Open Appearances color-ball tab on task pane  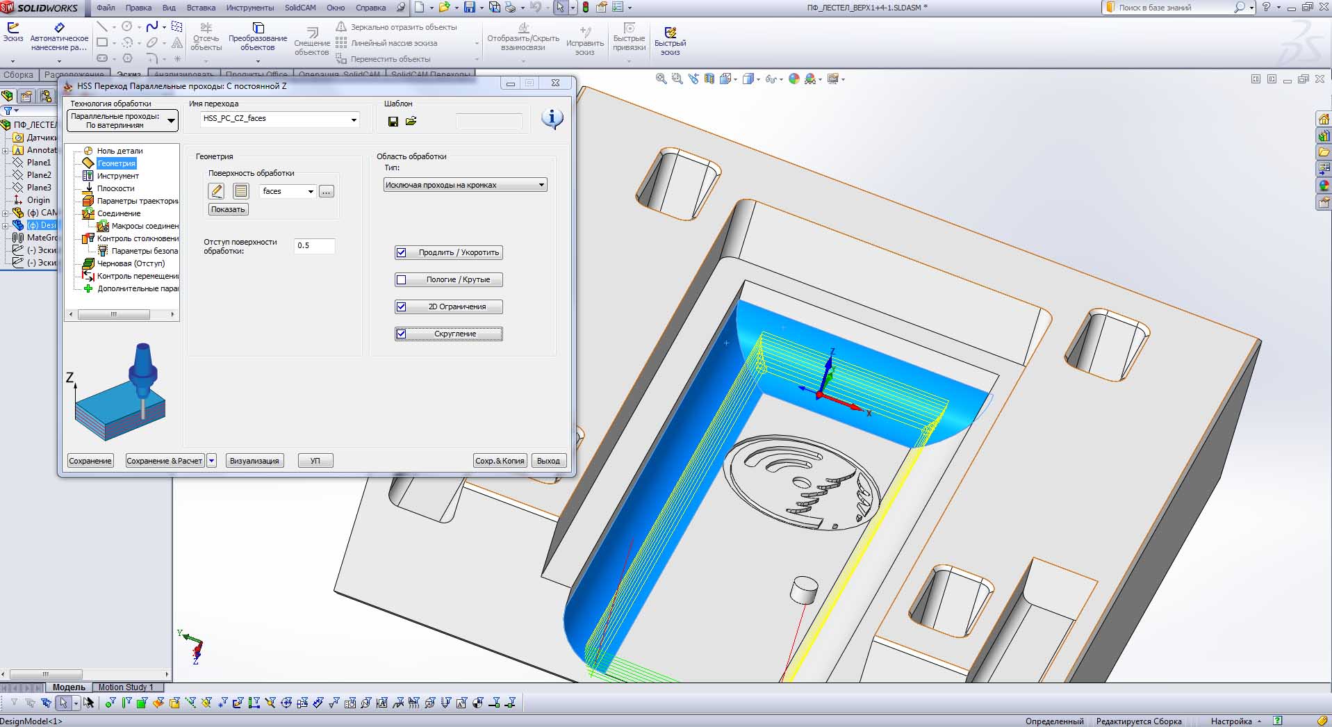(1324, 186)
